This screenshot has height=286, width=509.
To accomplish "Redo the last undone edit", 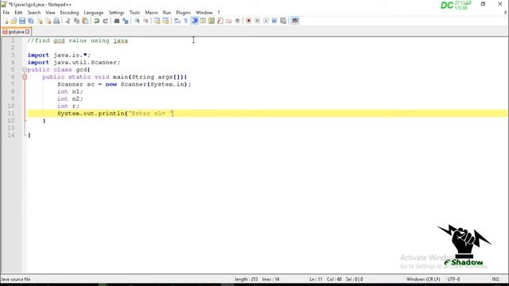I will click(105, 21).
